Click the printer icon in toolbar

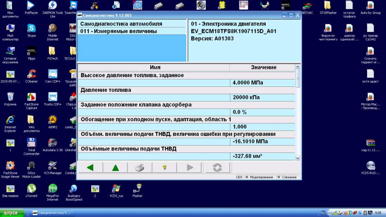(x=140, y=167)
